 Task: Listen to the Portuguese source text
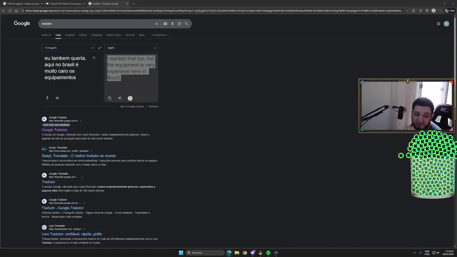coord(57,98)
